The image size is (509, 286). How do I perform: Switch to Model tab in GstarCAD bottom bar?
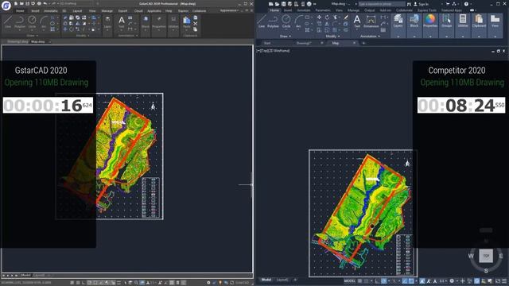(25, 275)
